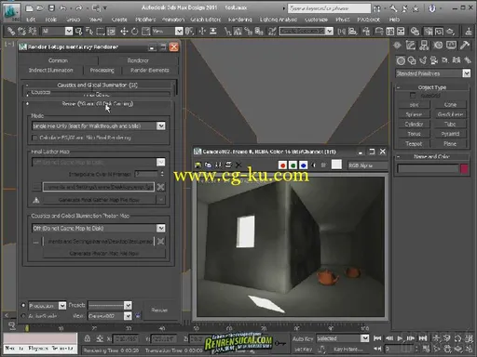The image size is (477, 357).
Task: Toggle the Set Key button
Action: pyautogui.click(x=303, y=350)
